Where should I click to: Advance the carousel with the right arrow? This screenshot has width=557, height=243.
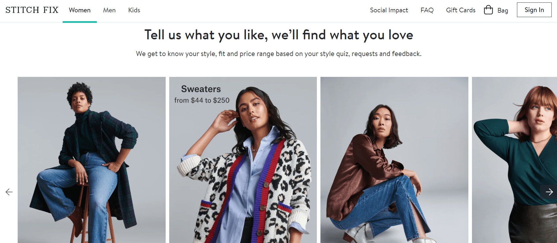[x=549, y=192]
